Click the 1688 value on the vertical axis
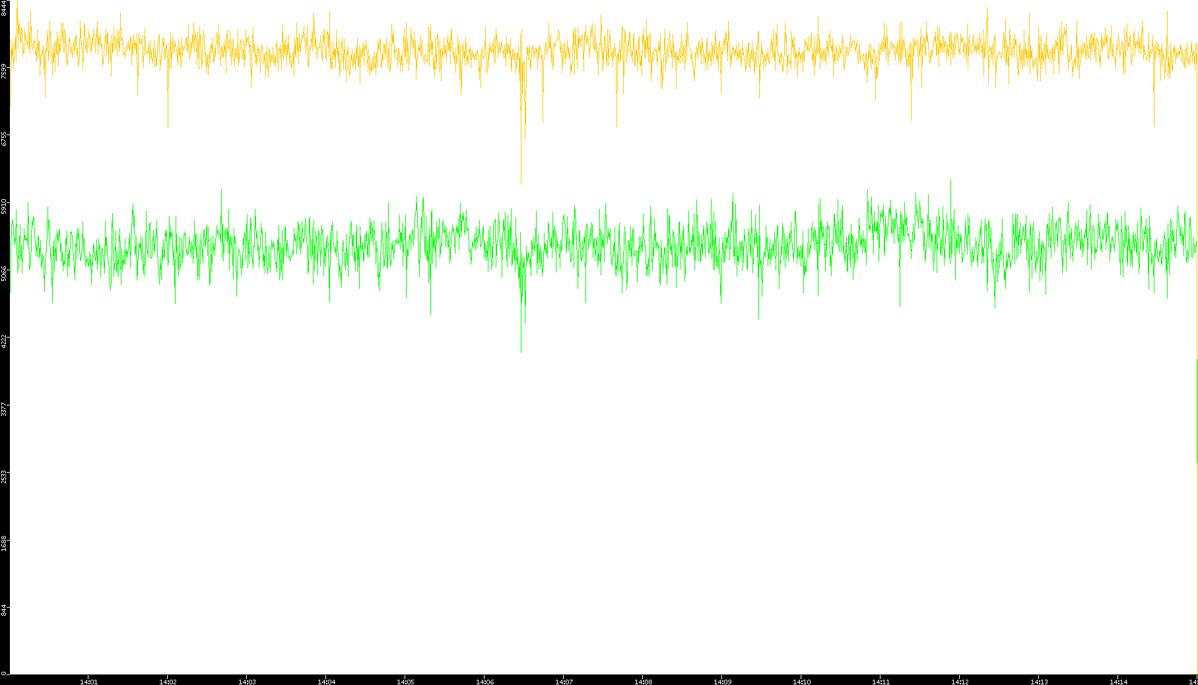Image resolution: width=1198 pixels, height=685 pixels. click(x=5, y=545)
